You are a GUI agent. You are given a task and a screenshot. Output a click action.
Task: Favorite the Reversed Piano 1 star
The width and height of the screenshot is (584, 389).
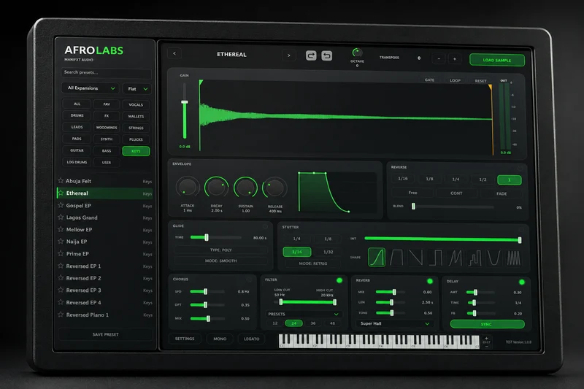click(61, 315)
